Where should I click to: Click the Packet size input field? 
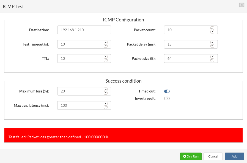(x=187, y=58)
